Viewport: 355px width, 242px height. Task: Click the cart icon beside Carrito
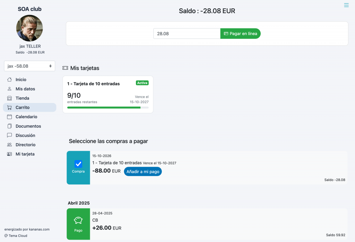[x=9, y=107]
